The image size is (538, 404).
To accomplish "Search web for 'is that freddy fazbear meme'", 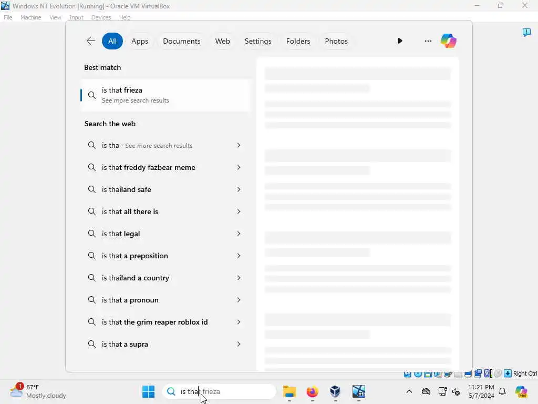I will (x=165, y=167).
